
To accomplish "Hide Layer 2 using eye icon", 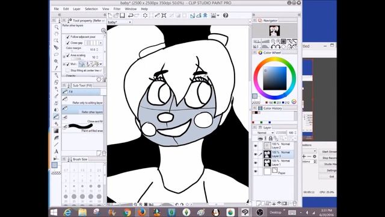I will point(256,146).
